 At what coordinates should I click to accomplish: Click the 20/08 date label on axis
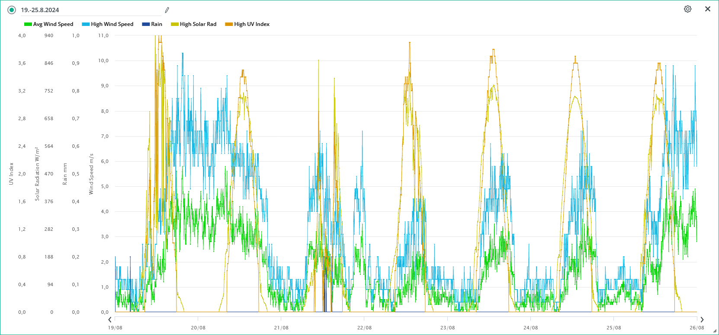click(x=198, y=328)
